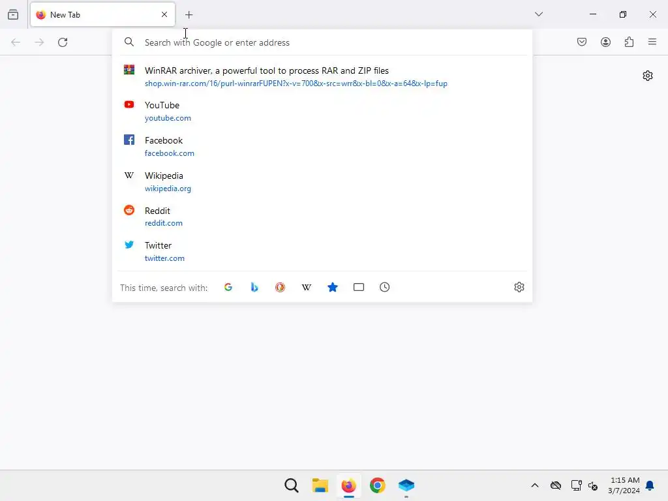The height and width of the screenshot is (501, 668).
Task: Click the Reddit alien icon
Action: point(129,210)
